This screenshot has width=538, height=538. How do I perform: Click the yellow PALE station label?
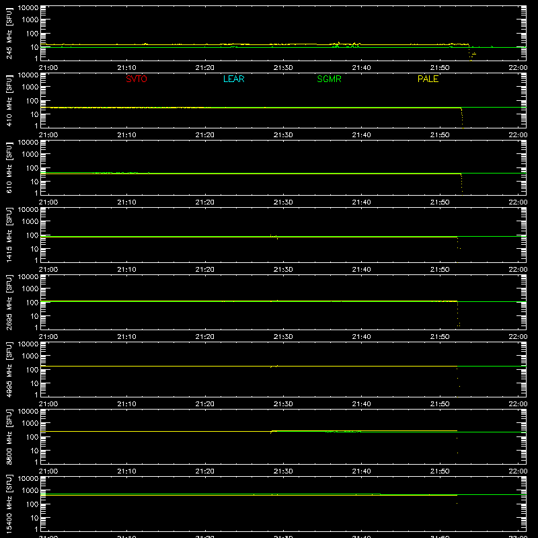tap(428, 79)
